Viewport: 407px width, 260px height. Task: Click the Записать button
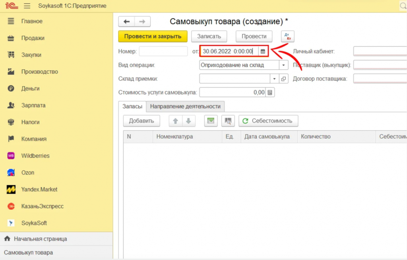(x=209, y=36)
